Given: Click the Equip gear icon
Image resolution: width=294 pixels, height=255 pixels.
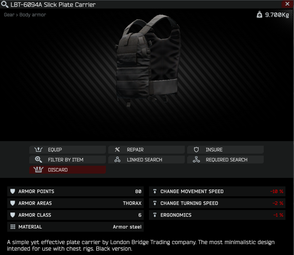Looking at the screenshot, I should coord(38,150).
